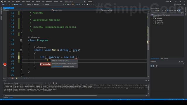Open the Analyze menu
The height and width of the screenshot is (105, 187).
38,1
